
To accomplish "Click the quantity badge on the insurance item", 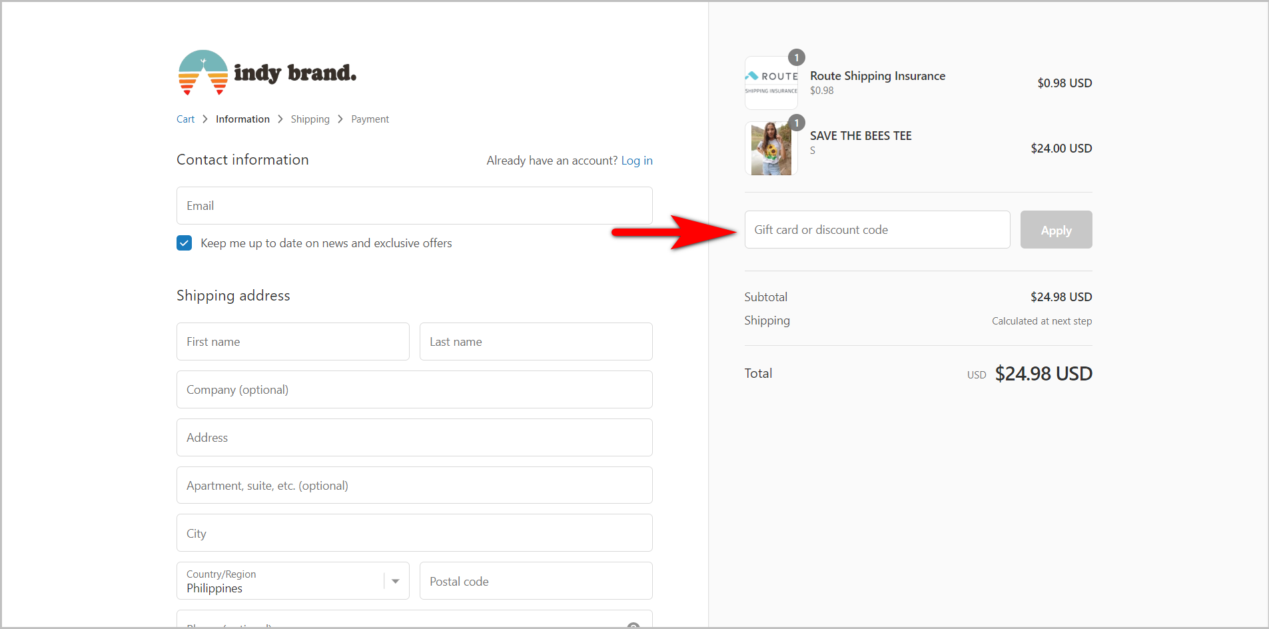I will [x=797, y=57].
